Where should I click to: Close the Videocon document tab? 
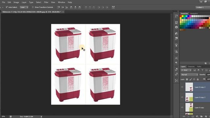(x=63, y=12)
